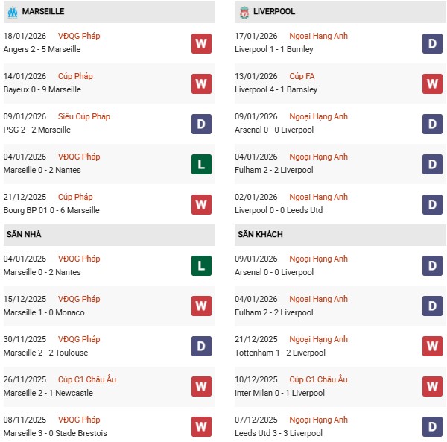Click W result badge for Angers 2-5 Marseille
This screenshot has width=447, height=442.
click(x=201, y=43)
